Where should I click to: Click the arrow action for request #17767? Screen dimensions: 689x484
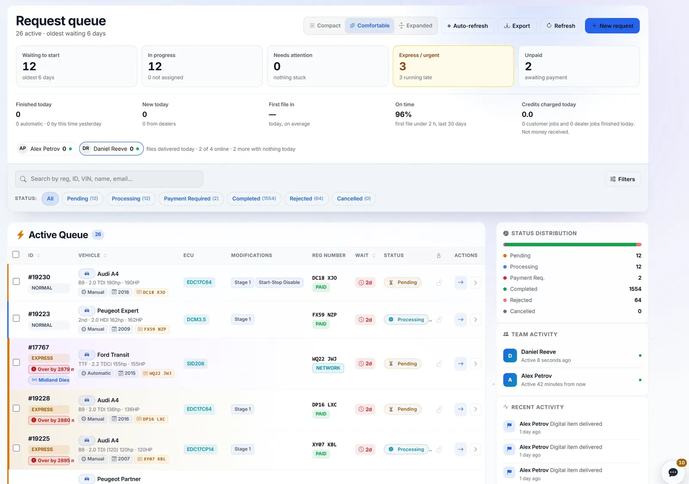pos(461,363)
